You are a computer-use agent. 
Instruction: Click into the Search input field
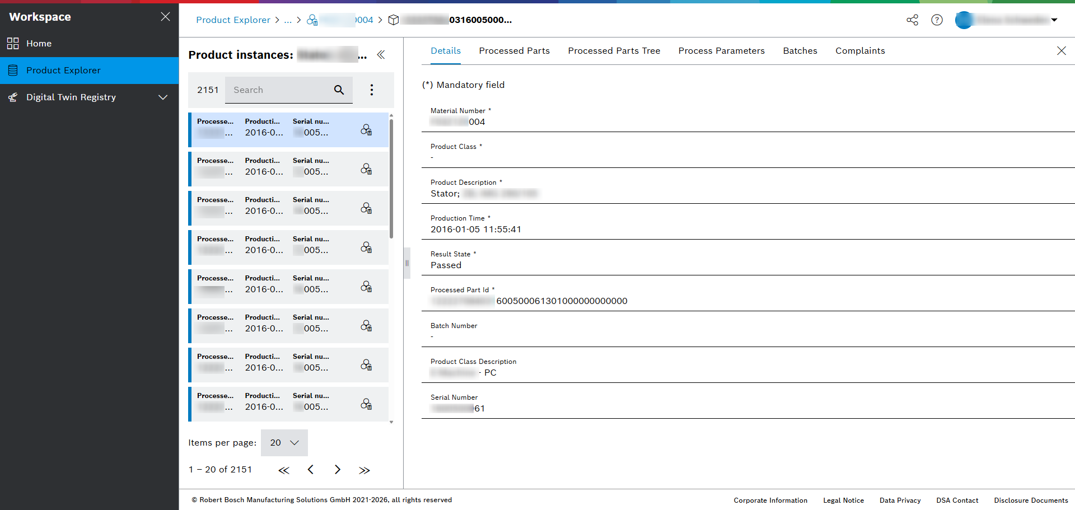[x=279, y=90]
